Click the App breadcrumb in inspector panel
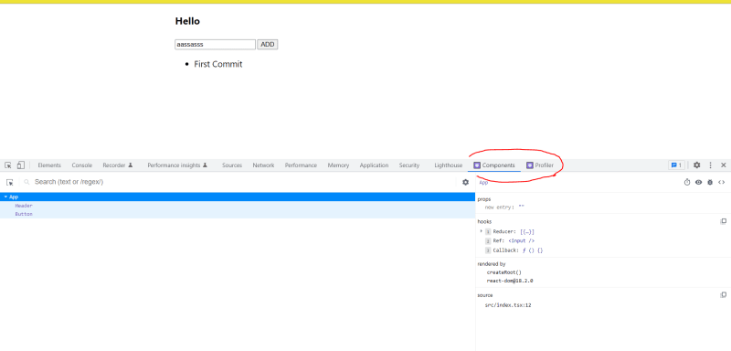The height and width of the screenshot is (351, 731). [483, 183]
